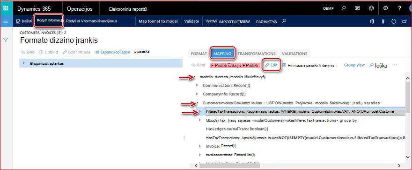Click the Edit button in mapping toolbar
This screenshot has height=170, width=412.
pos(272,65)
